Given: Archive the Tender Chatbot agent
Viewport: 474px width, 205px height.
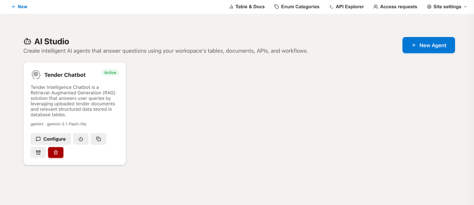Looking at the screenshot, I should [x=38, y=152].
